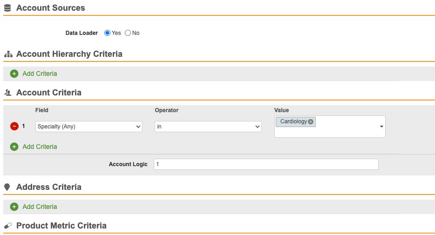Click Add Criteria link in Account Hierarchy
435x235 pixels.
click(40, 74)
